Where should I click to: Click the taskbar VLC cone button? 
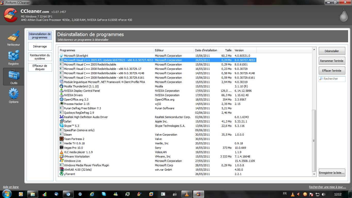tap(187, 194)
